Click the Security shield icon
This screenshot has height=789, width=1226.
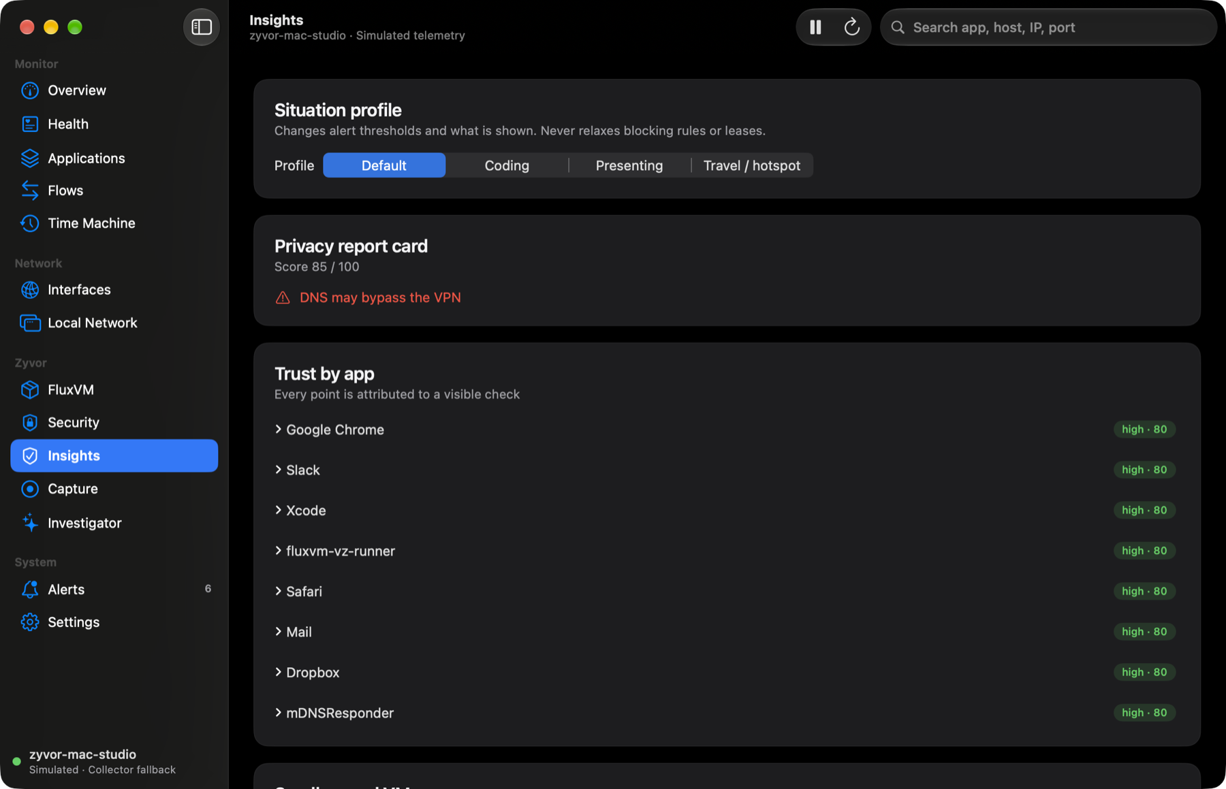[x=30, y=423]
